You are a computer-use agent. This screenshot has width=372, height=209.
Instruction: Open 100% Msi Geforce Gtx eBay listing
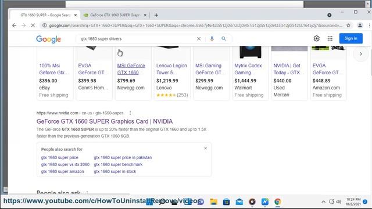(x=54, y=69)
